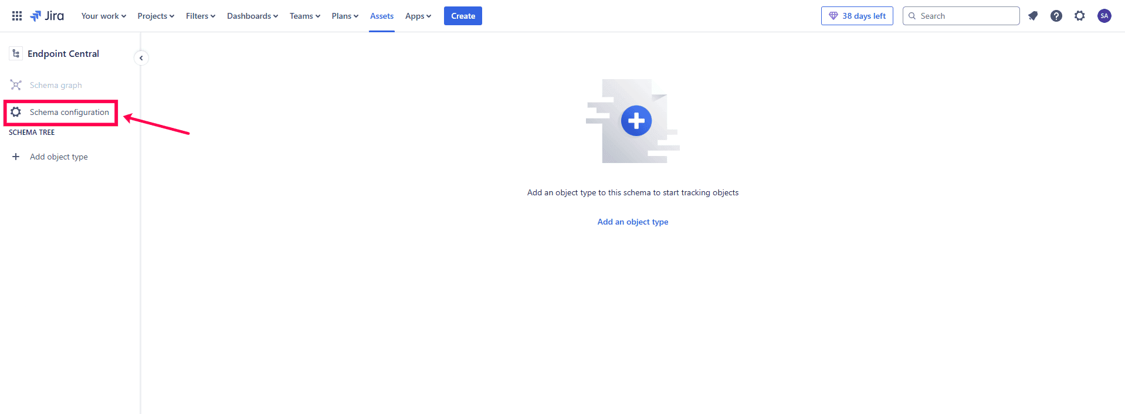This screenshot has width=1125, height=414.
Task: Click the blue Create button
Action: coord(463,16)
